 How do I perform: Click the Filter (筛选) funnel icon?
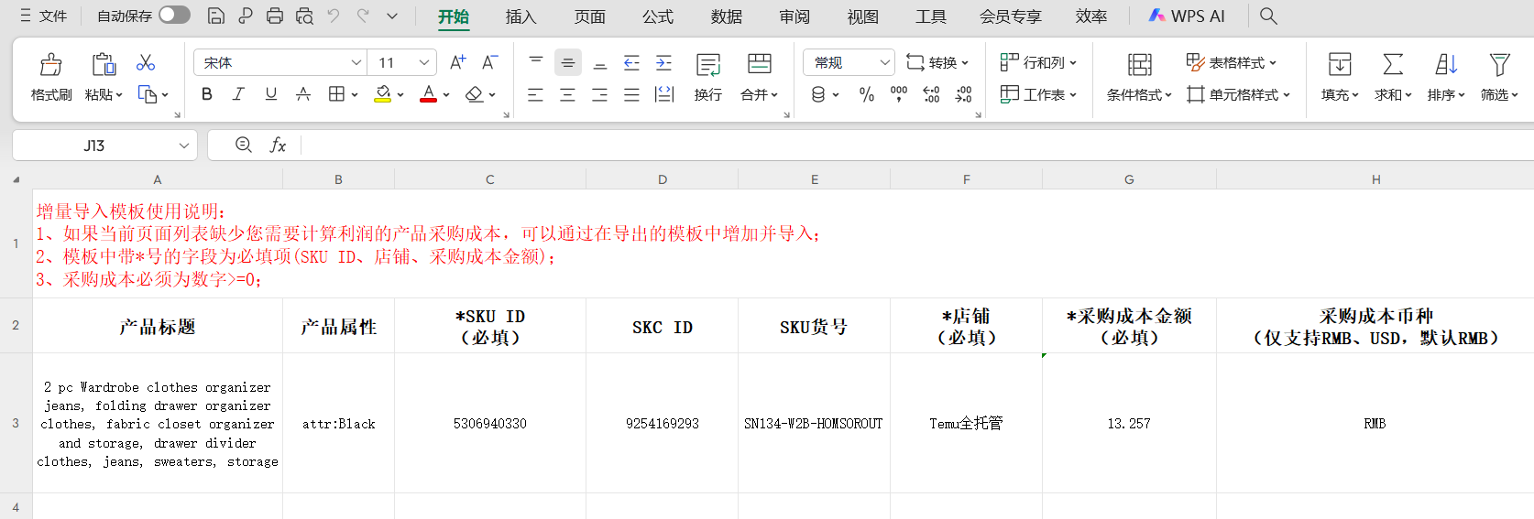click(x=1499, y=64)
